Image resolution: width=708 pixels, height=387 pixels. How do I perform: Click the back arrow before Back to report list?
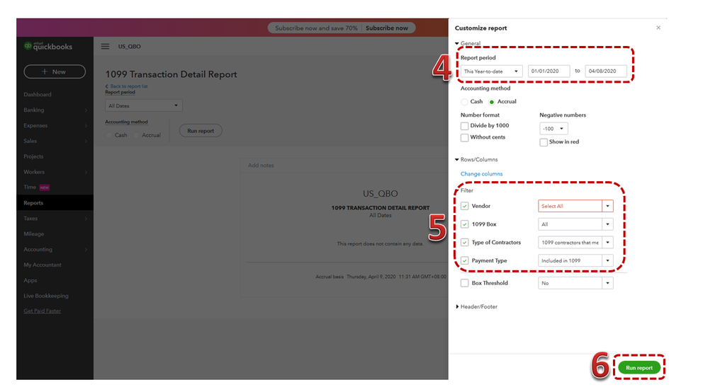[106, 86]
